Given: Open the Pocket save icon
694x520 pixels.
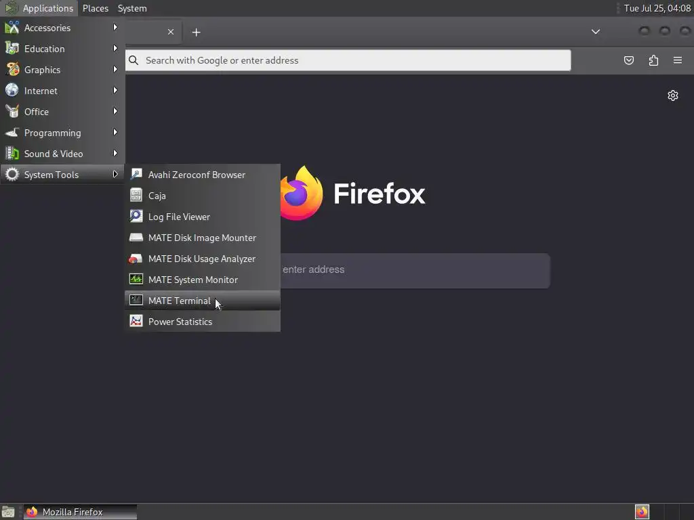Looking at the screenshot, I should click(628, 60).
